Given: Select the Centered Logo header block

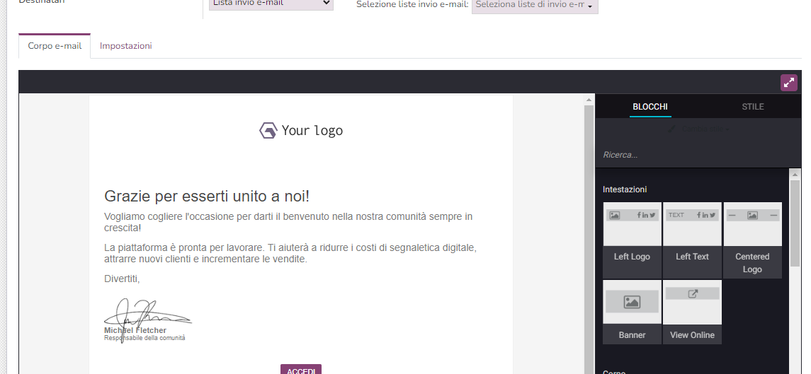Looking at the screenshot, I should pyautogui.click(x=752, y=239).
